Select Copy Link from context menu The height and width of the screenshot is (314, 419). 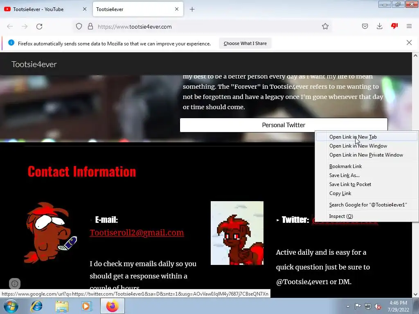367,193
